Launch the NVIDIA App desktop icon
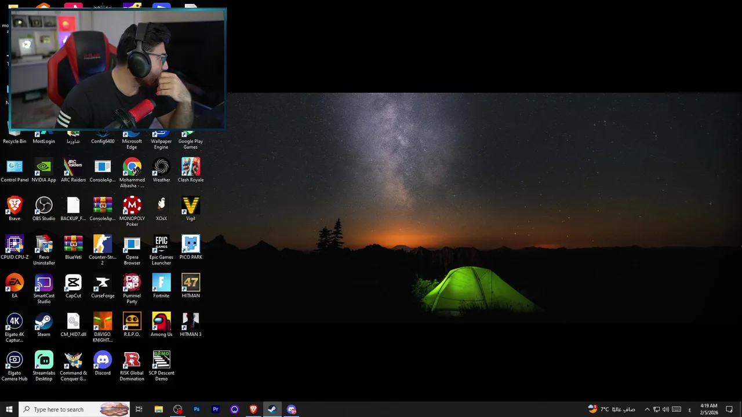Image resolution: width=742 pixels, height=417 pixels. (x=43, y=170)
